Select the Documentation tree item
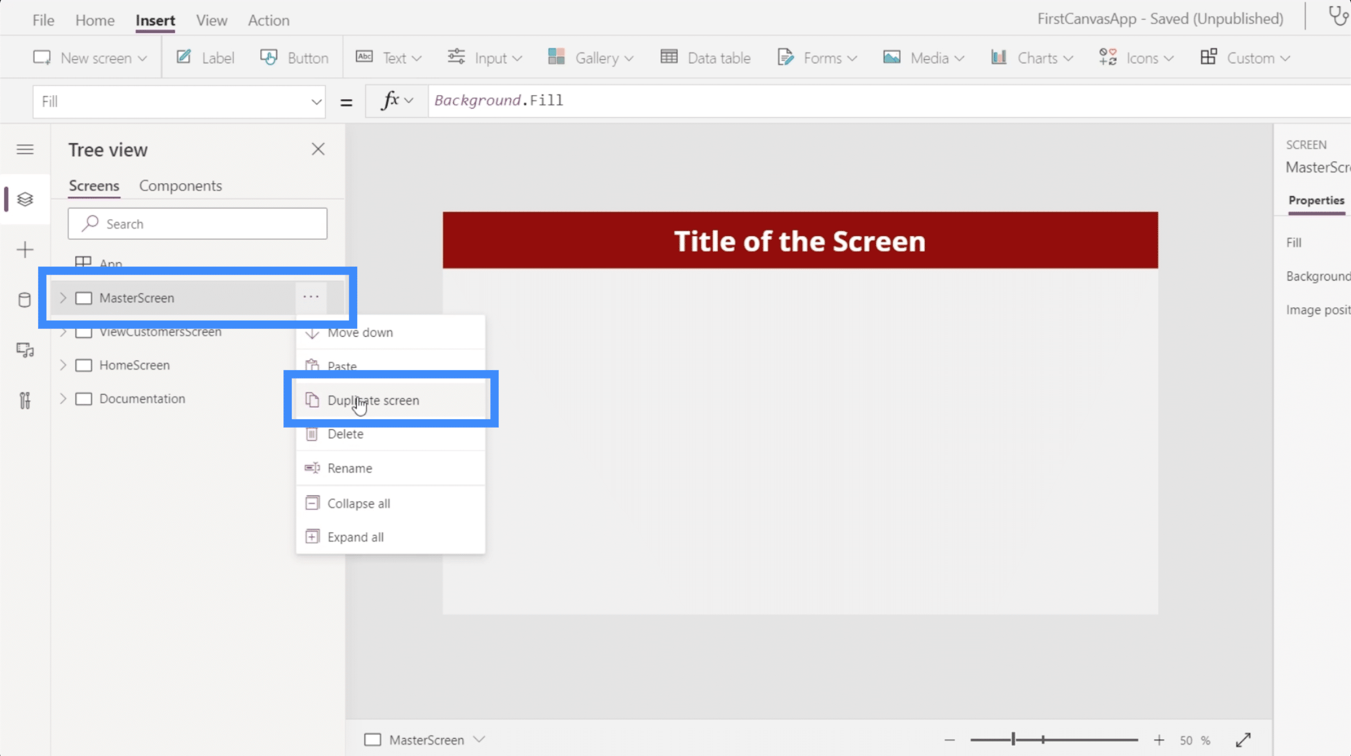Screen dimensions: 1351x756 click(197, 399)
